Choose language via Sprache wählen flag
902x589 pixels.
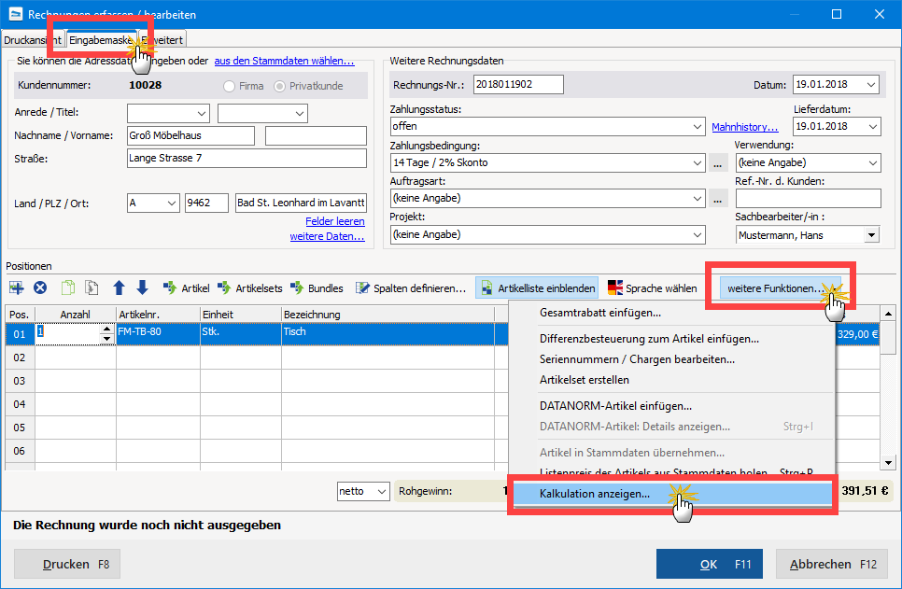[653, 288]
